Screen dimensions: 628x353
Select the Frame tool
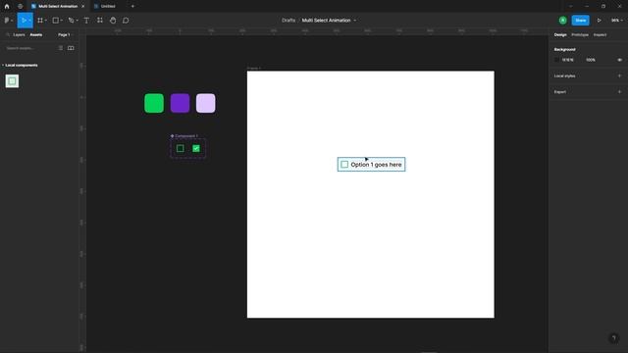coord(40,20)
